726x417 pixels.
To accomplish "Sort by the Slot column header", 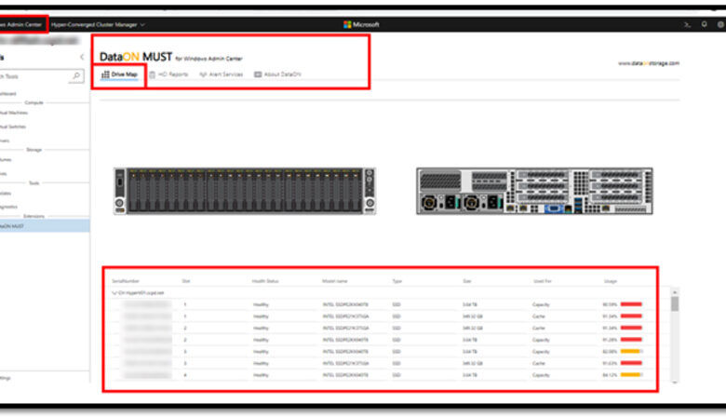I will pyautogui.click(x=186, y=281).
